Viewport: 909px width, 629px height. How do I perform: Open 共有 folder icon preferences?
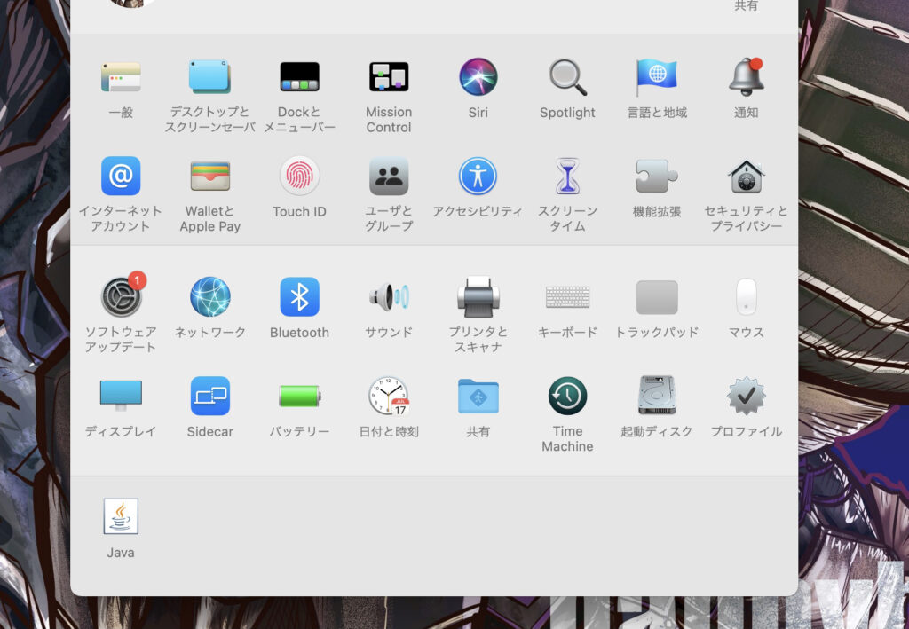click(478, 396)
